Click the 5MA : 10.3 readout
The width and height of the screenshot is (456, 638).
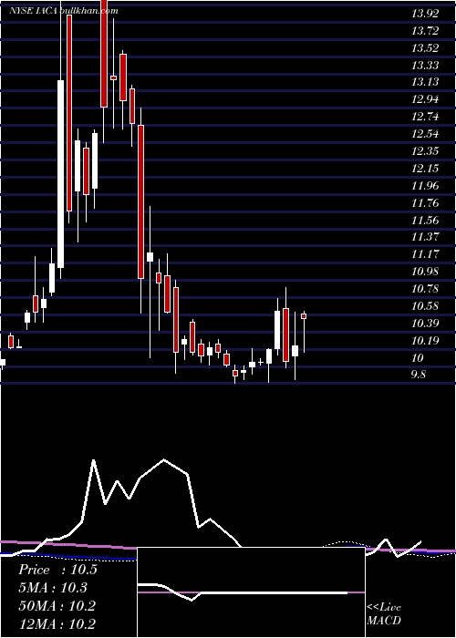click(x=53, y=588)
